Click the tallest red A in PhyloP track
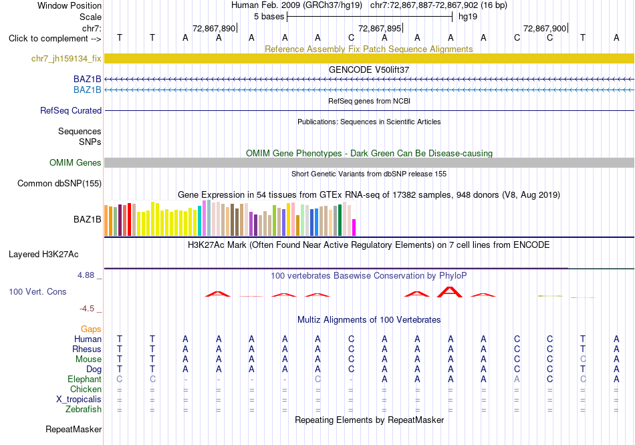Viewport: 635px width, 445px height. (x=450, y=292)
